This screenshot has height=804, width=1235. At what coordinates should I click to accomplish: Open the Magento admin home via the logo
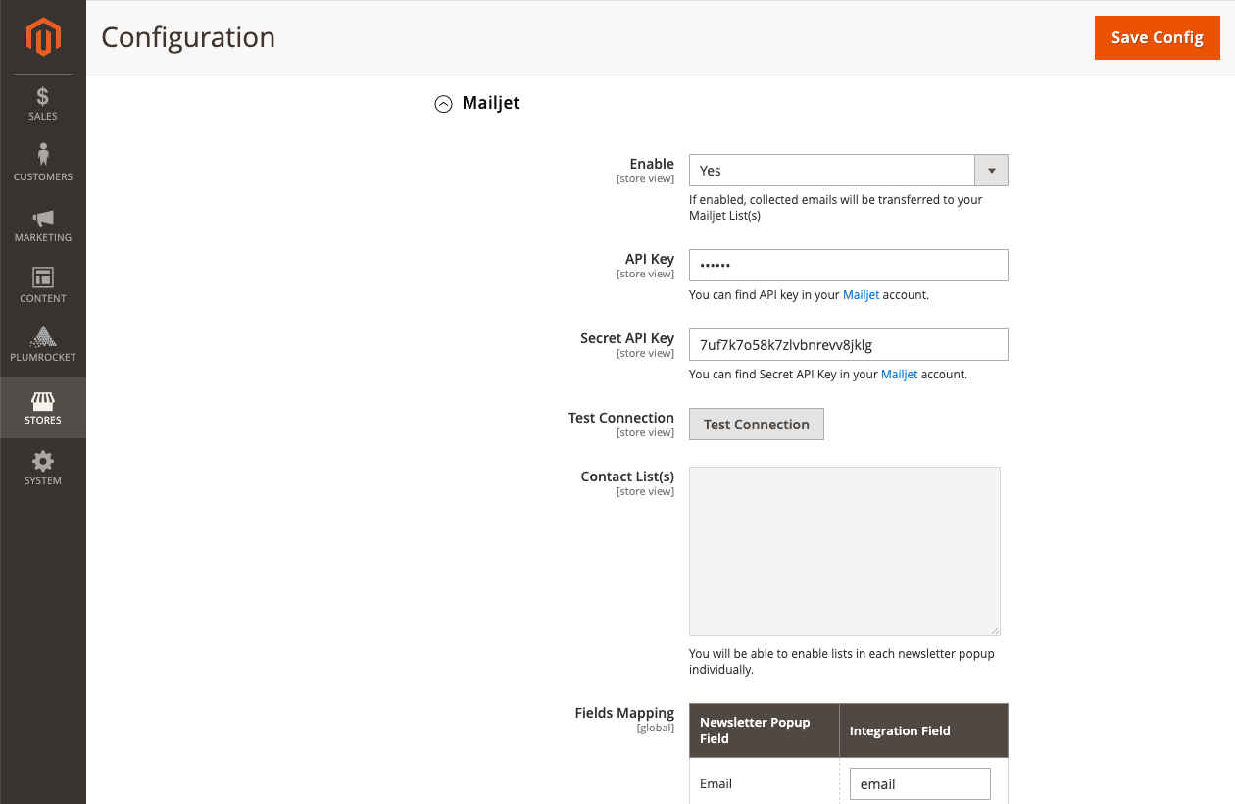(x=43, y=37)
